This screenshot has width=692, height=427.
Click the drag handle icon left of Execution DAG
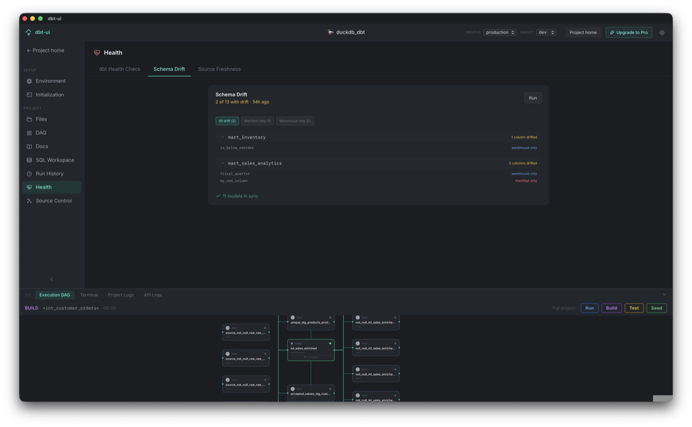[x=28, y=295]
